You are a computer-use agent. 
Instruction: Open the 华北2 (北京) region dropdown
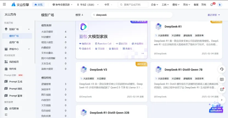point(88,5)
